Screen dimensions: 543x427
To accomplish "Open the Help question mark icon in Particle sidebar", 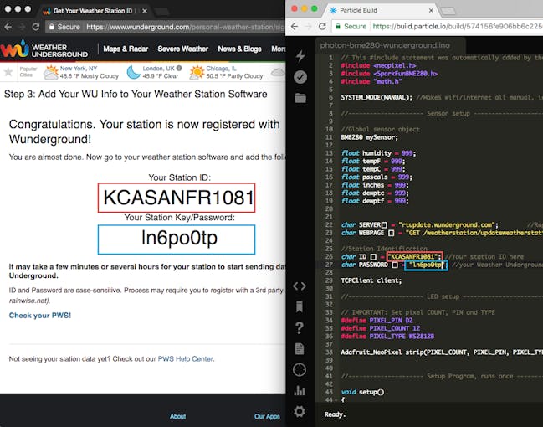I will tap(300, 327).
